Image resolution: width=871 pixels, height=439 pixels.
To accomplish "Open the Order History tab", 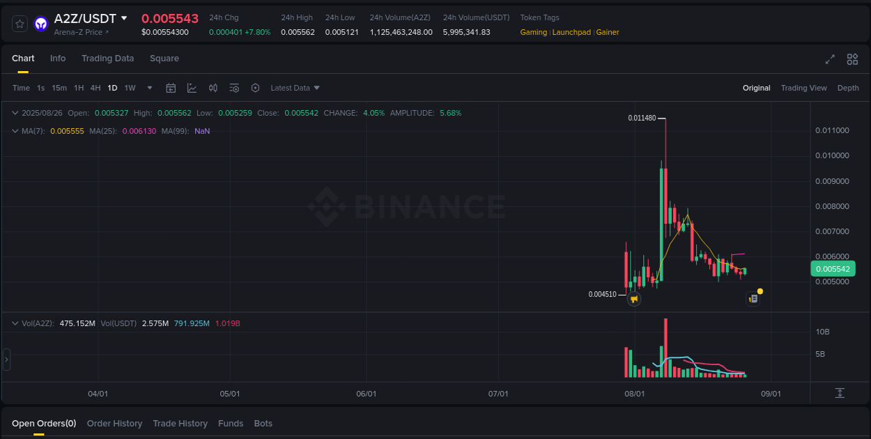I will click(x=114, y=423).
